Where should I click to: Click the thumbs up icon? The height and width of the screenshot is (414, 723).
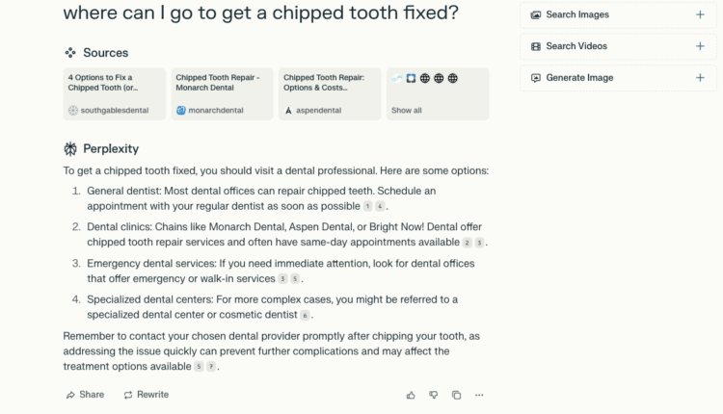[x=411, y=395]
